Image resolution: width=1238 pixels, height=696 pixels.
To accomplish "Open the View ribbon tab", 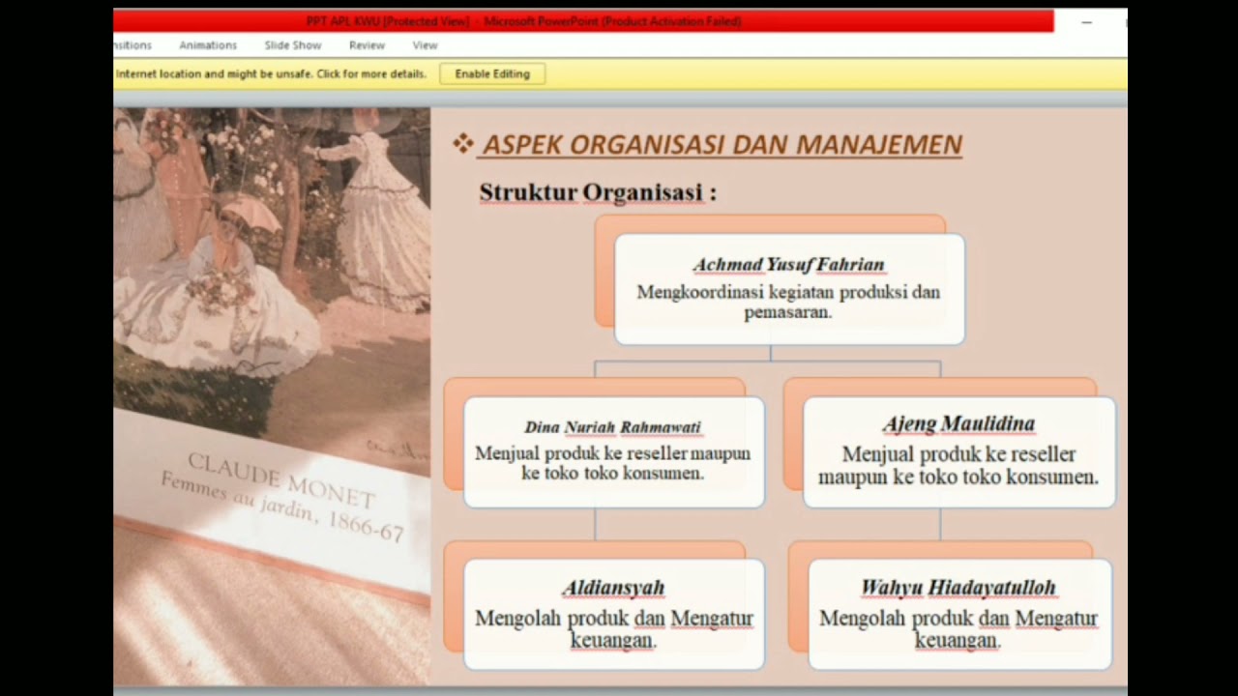I will tap(426, 45).
